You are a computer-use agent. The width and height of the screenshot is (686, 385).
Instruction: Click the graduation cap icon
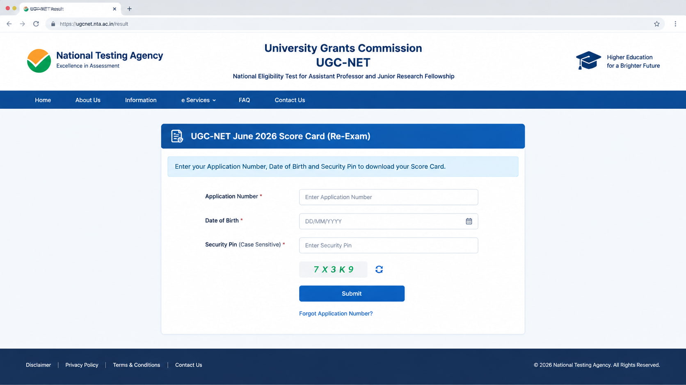[x=588, y=61]
